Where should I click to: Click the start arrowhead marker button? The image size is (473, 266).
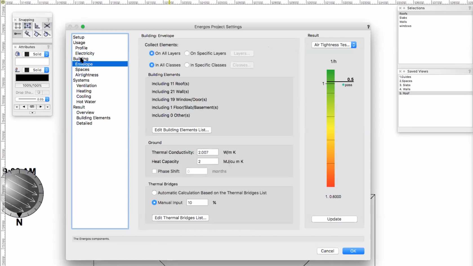(x=24, y=107)
